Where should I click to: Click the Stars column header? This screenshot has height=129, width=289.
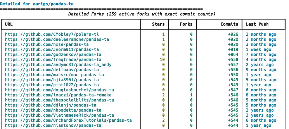coord(158,24)
